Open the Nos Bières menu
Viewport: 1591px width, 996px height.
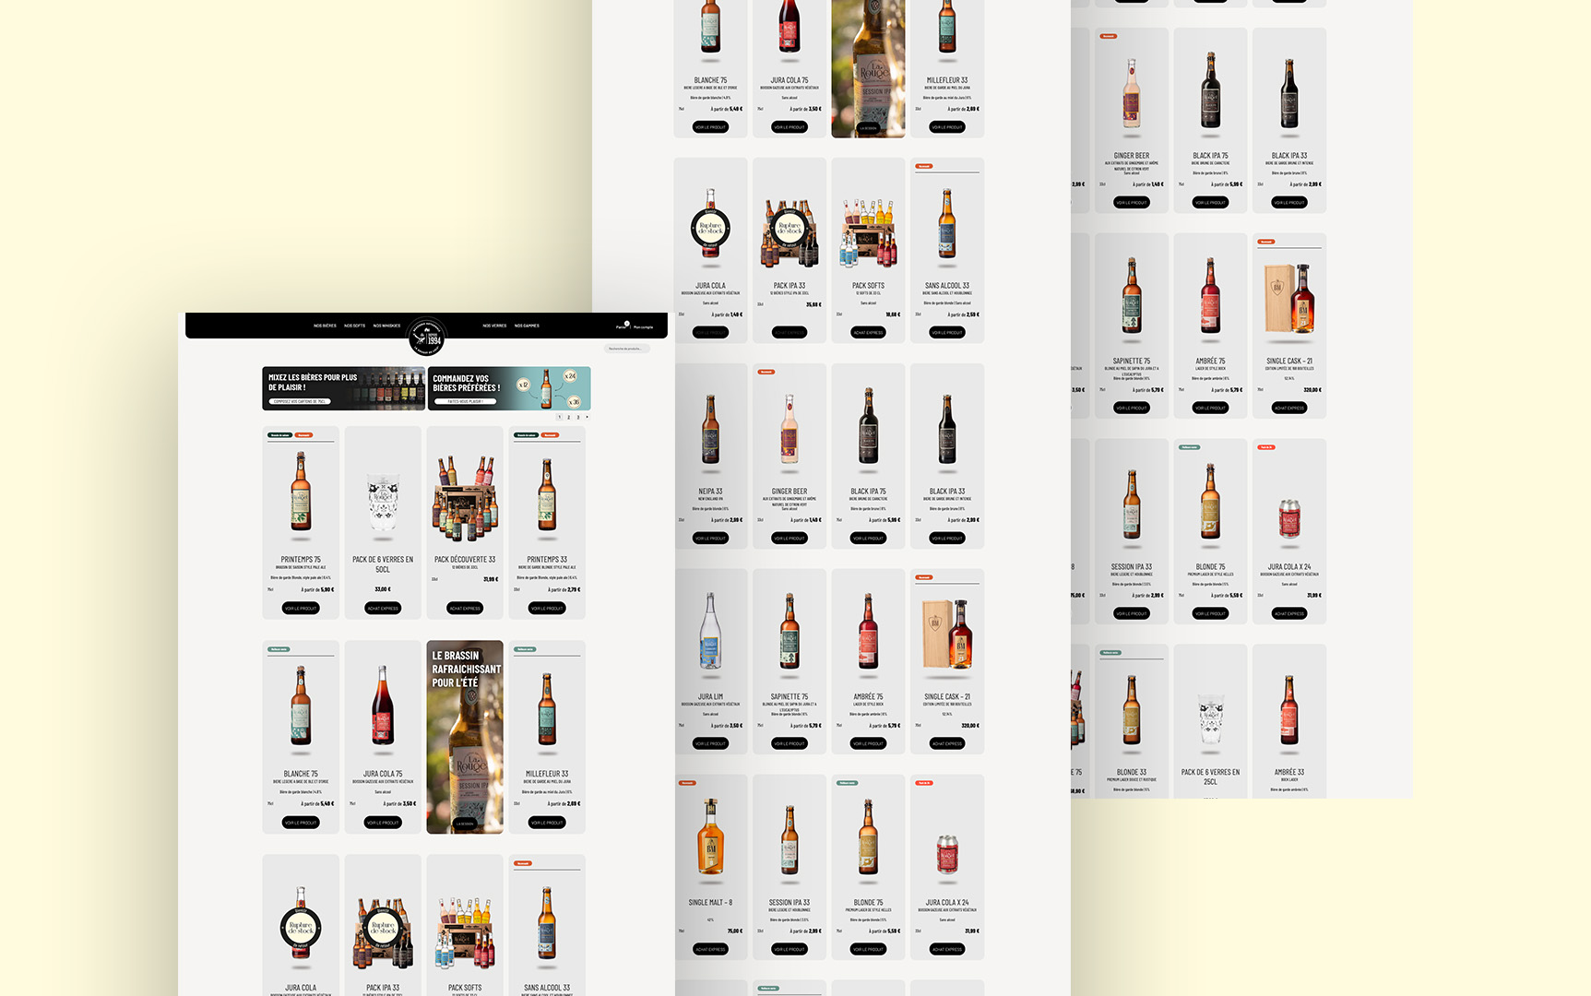(x=325, y=326)
